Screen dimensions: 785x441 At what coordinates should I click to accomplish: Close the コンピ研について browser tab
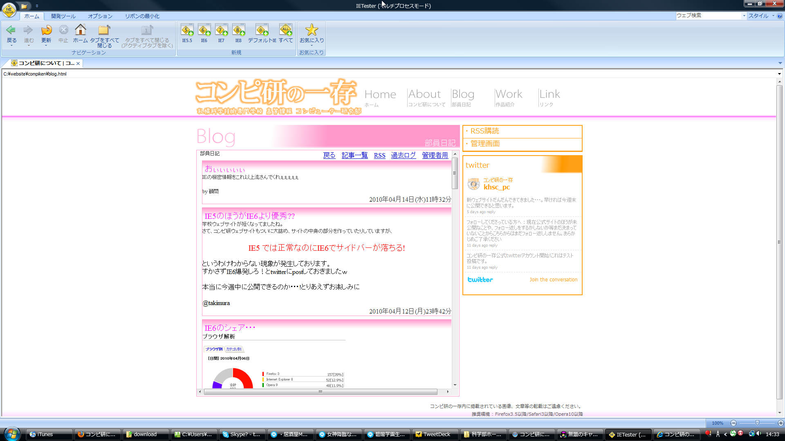[78, 63]
